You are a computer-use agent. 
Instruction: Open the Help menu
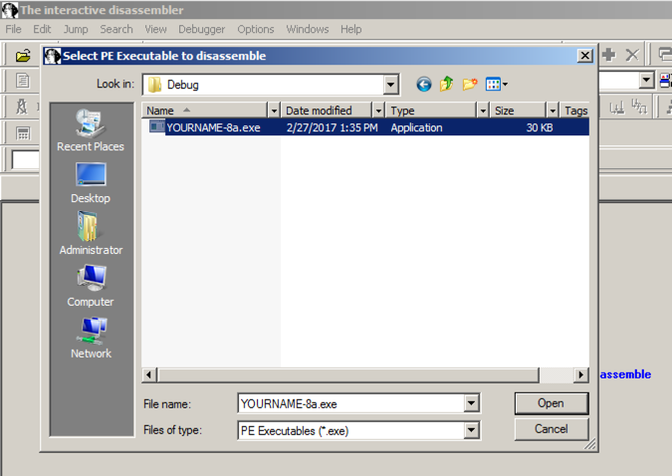click(x=351, y=29)
